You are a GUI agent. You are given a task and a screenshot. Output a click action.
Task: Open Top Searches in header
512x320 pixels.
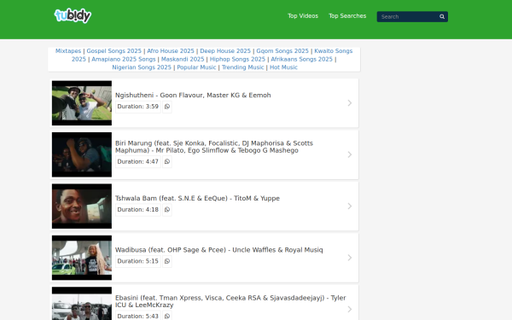point(347,16)
